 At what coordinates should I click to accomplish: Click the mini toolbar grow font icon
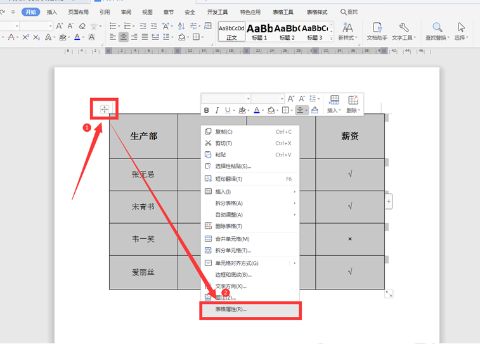(x=290, y=99)
